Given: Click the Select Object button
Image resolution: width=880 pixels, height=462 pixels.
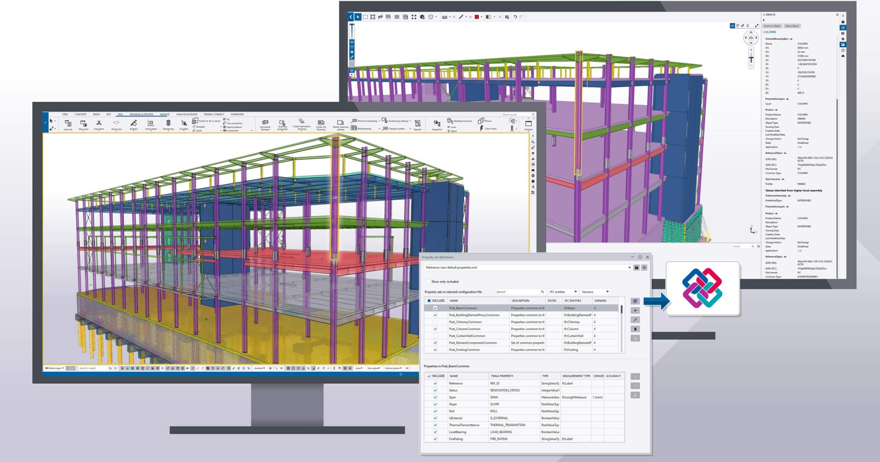Looking at the screenshot, I should coord(792,26).
